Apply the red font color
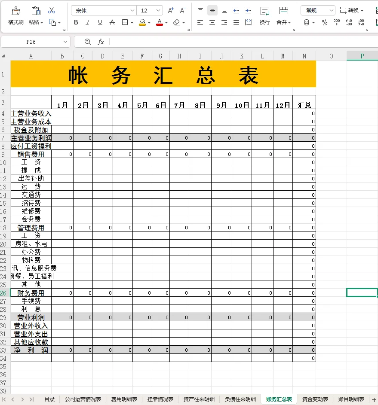Viewport: 378px width, 405px height. click(160, 22)
